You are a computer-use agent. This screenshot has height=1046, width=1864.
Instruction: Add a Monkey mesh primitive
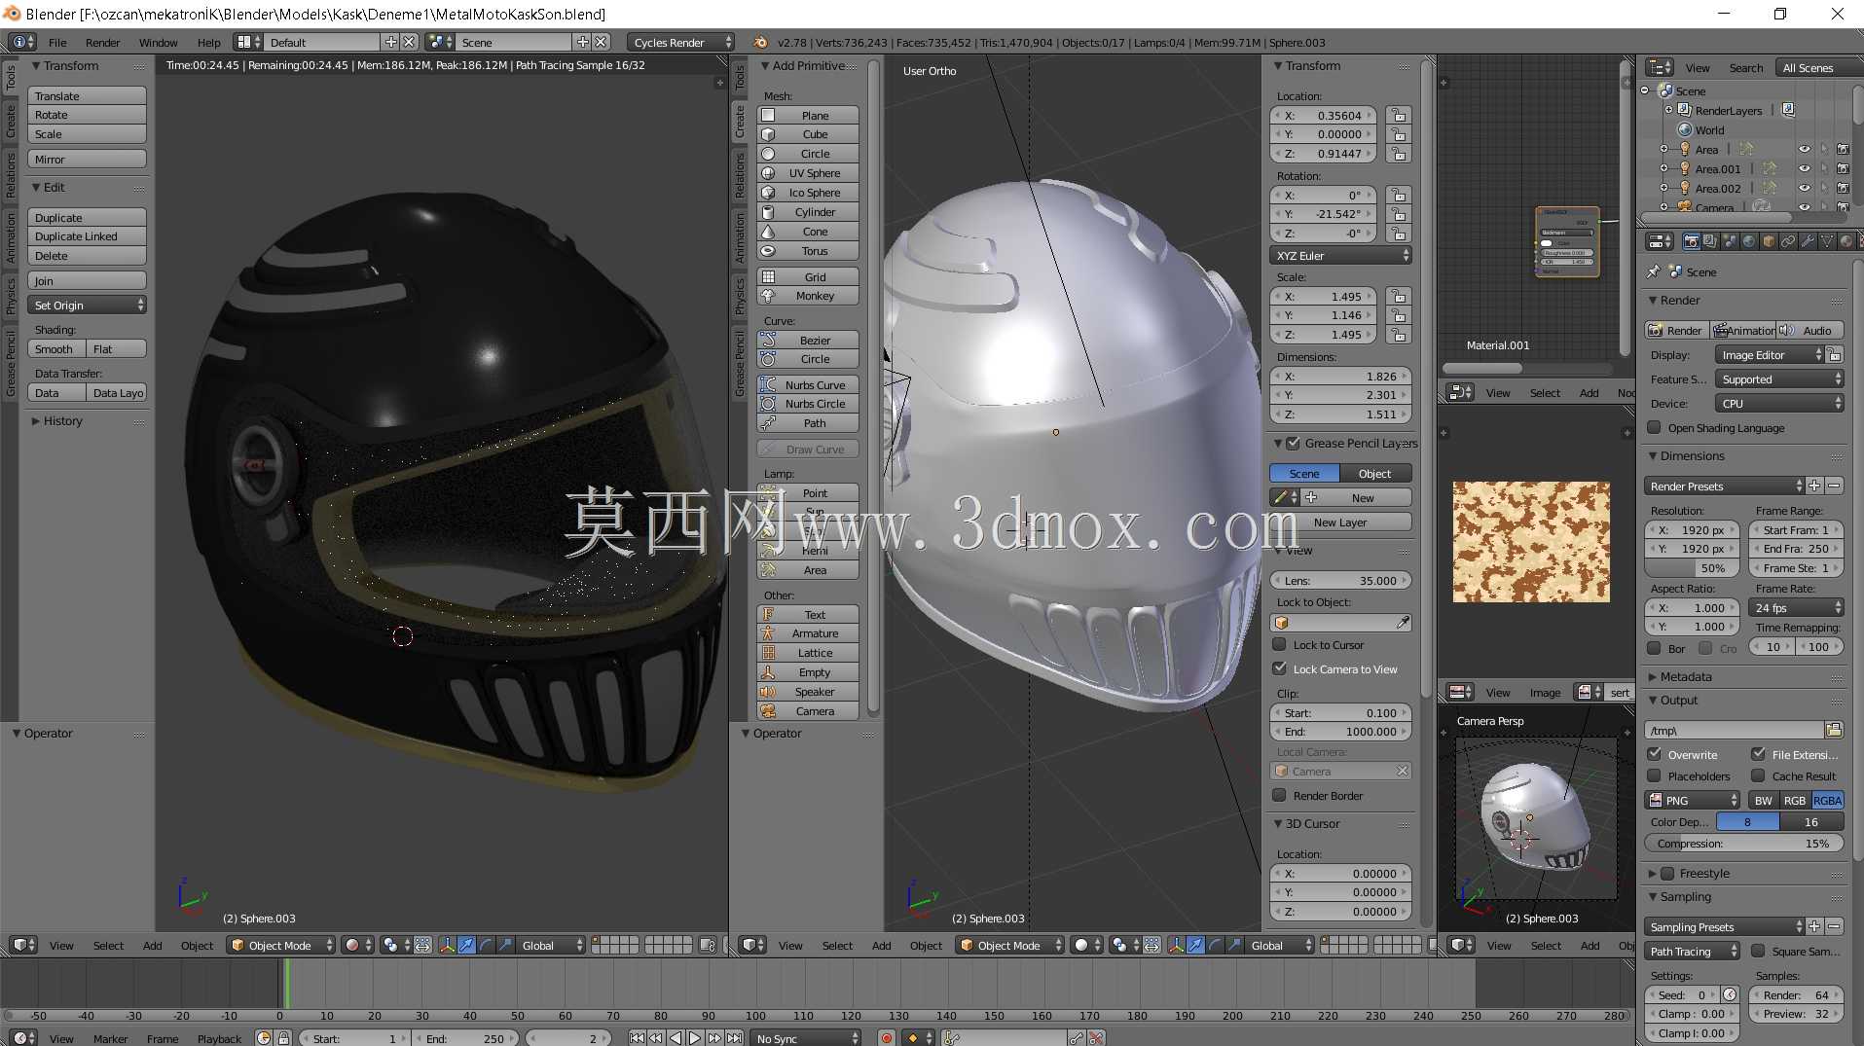[x=808, y=296]
